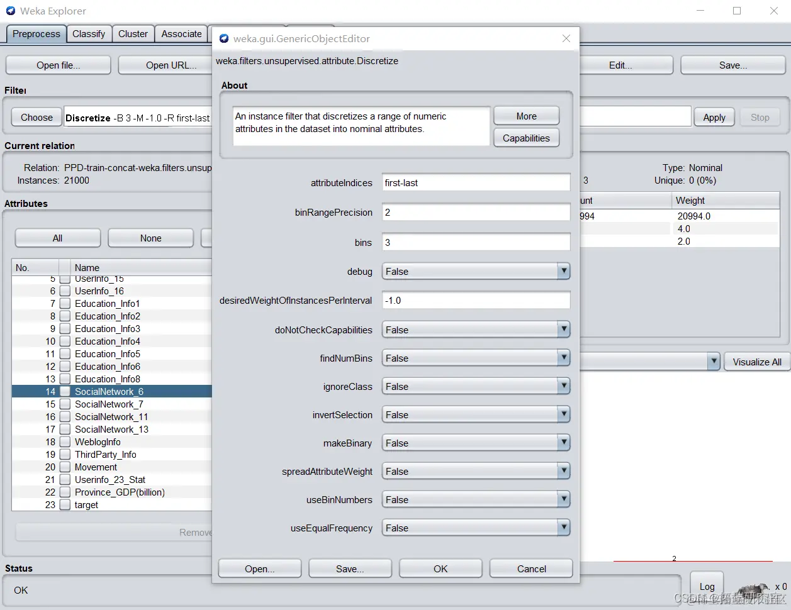This screenshot has width=791, height=610.
Task: Tick the checkbox for target attribute
Action: [x=65, y=505]
